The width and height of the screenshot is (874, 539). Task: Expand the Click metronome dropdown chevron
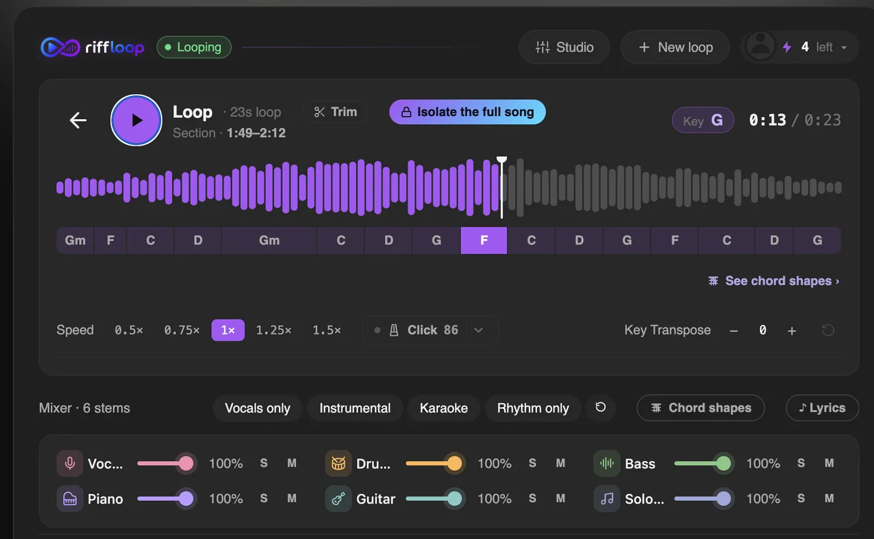click(x=479, y=330)
